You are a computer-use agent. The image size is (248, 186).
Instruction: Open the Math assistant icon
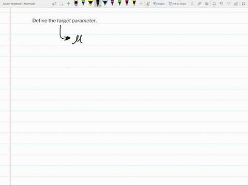tap(207, 4)
